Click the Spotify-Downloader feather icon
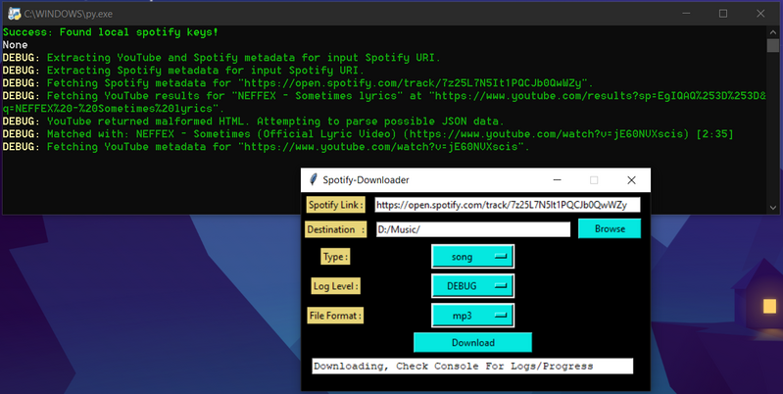The image size is (783, 394). (x=313, y=179)
